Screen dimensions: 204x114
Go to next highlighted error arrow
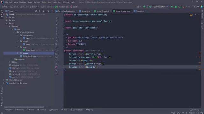[x=199, y=15]
